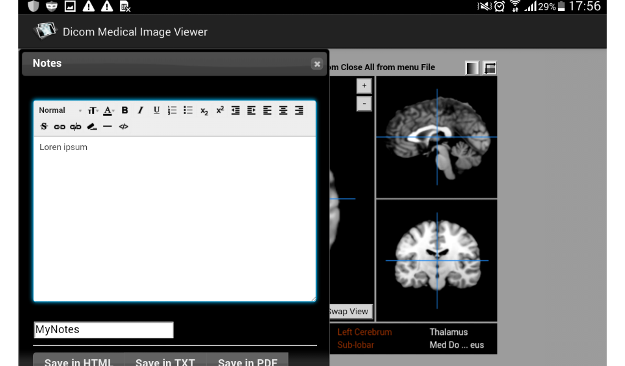Image resolution: width=625 pixels, height=366 pixels.
Task: Apply subscript formatting
Action: 203,111
